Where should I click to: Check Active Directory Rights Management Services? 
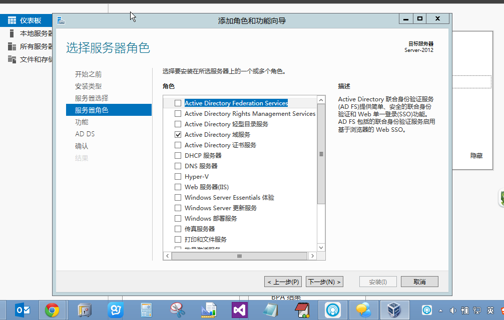(x=178, y=113)
